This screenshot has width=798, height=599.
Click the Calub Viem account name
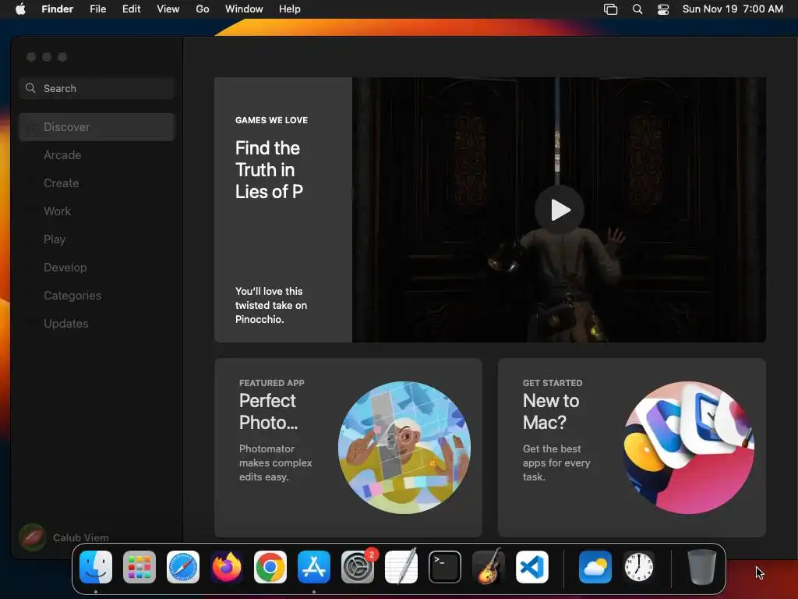[x=80, y=537]
